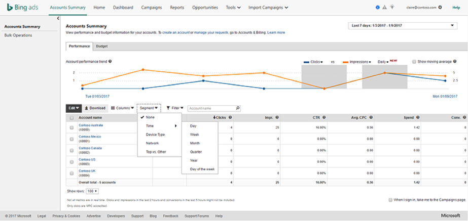This screenshot has height=221, width=468.
Task: Enable Show moving average checkbox
Action: (414, 62)
